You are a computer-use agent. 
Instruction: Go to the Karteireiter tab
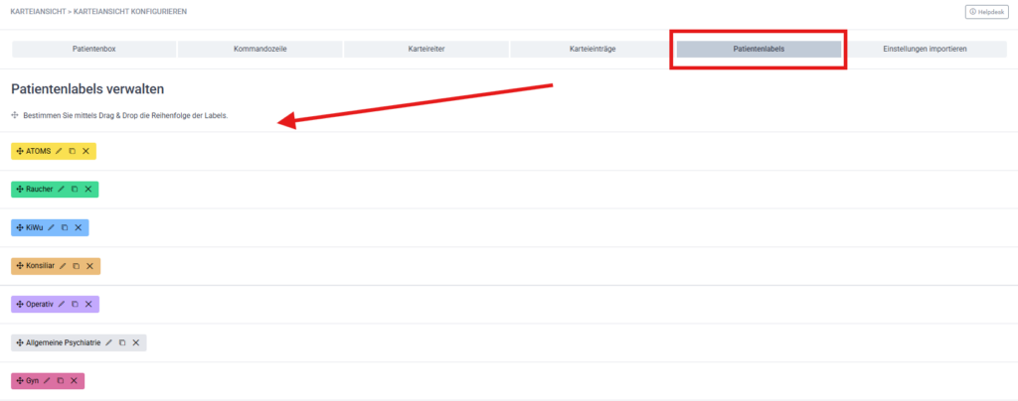(425, 49)
